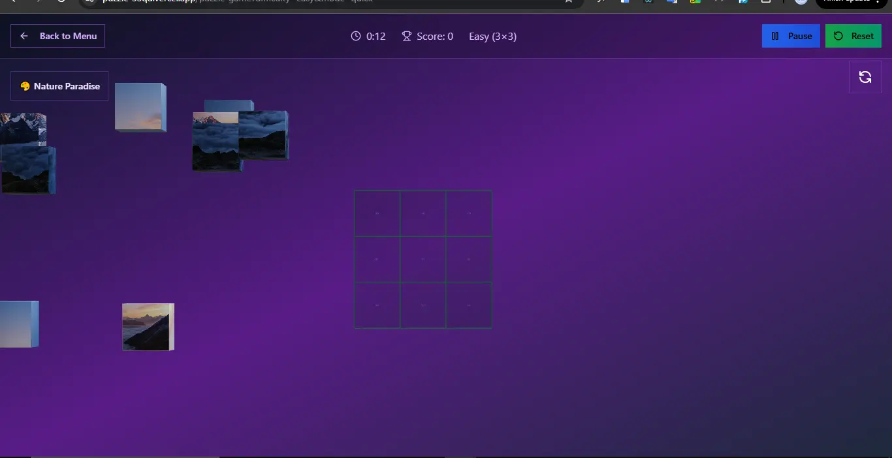Pick the dark cloud piece right of the pink peak
892x458 pixels.
pos(263,135)
